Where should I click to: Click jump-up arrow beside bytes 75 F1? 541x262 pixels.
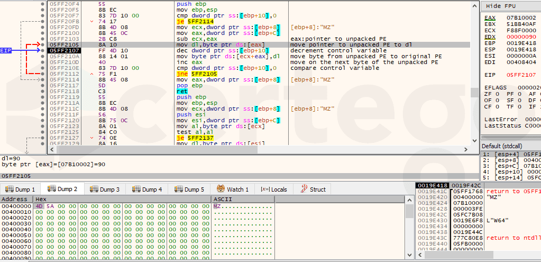click(x=94, y=74)
